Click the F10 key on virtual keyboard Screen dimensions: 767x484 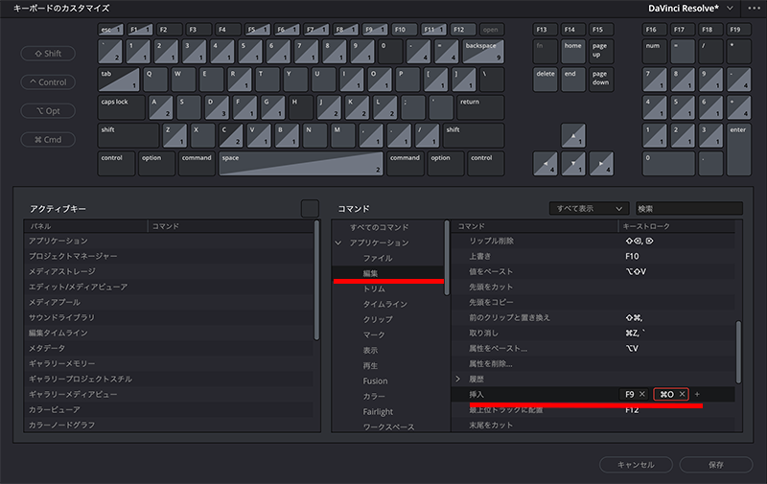[x=405, y=30]
